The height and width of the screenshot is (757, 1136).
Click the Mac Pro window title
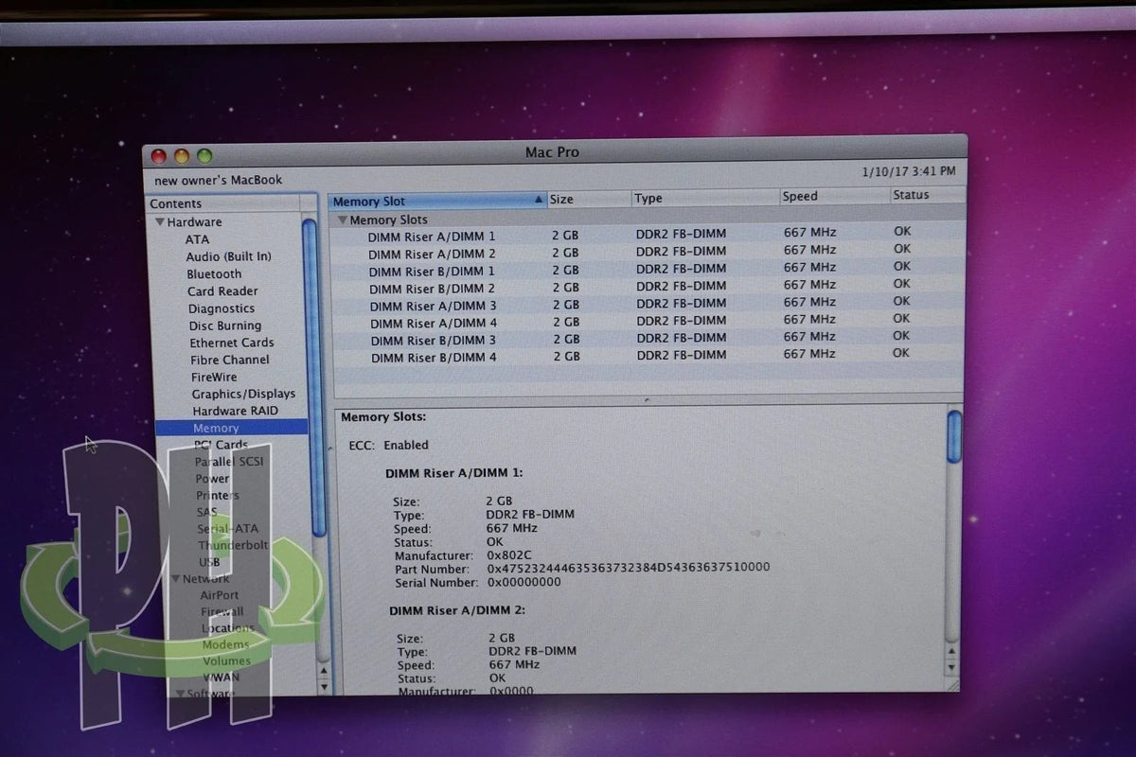point(552,152)
